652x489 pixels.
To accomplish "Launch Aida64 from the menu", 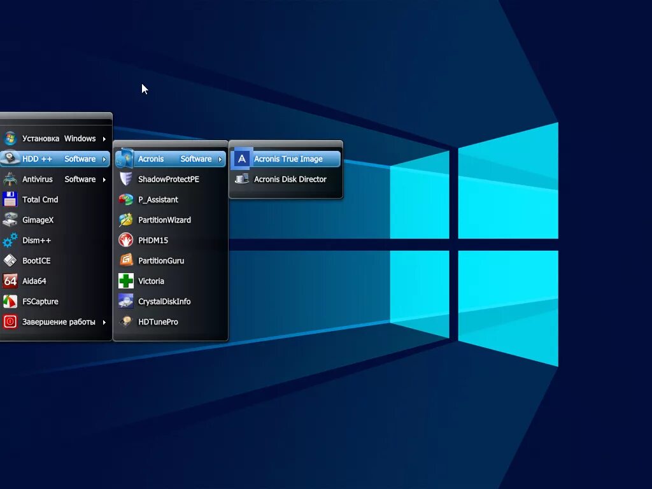I will 55,281.
